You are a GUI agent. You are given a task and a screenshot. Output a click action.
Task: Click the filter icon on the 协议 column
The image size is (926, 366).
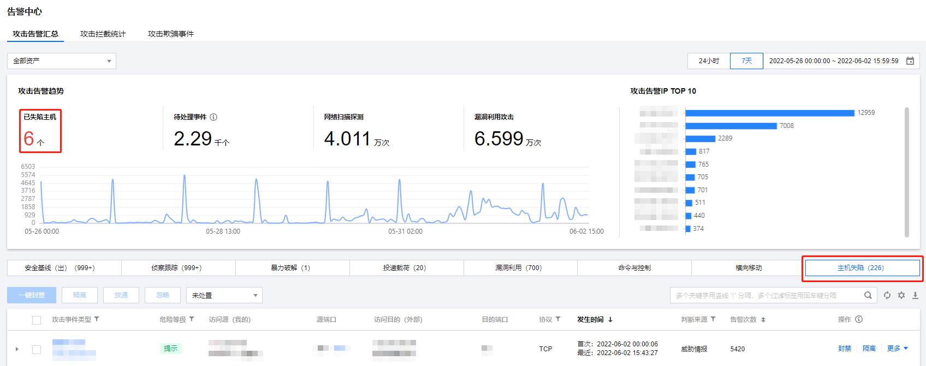point(558,319)
